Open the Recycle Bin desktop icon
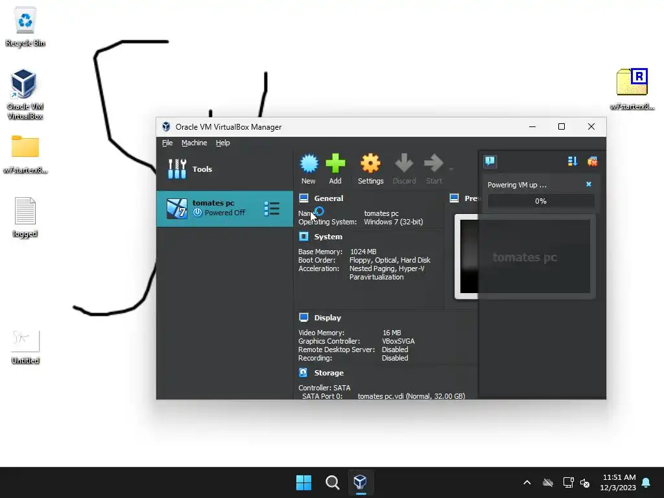This screenshot has width=664, height=498. click(25, 27)
